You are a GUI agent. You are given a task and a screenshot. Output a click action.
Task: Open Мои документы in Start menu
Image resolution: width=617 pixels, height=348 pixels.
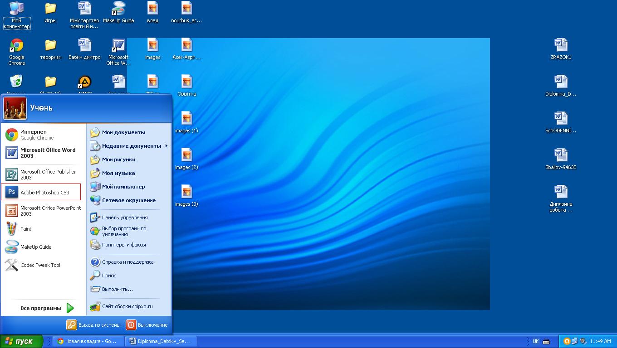point(129,132)
